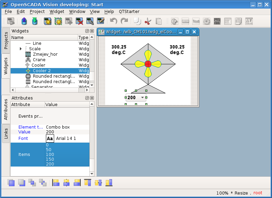Click the red-X delete visual item icon
This screenshot has width=272, height=198.
point(79,21)
